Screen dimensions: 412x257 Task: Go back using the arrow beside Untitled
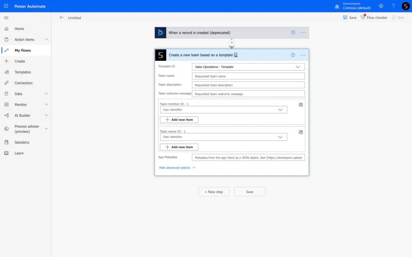click(x=62, y=18)
